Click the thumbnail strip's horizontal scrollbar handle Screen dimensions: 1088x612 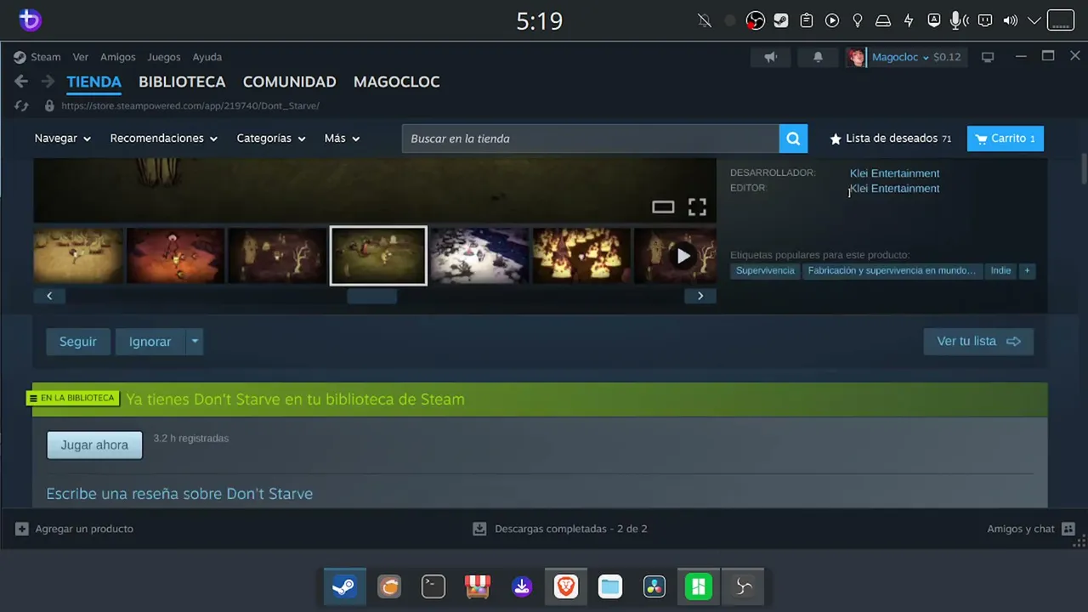[372, 296]
